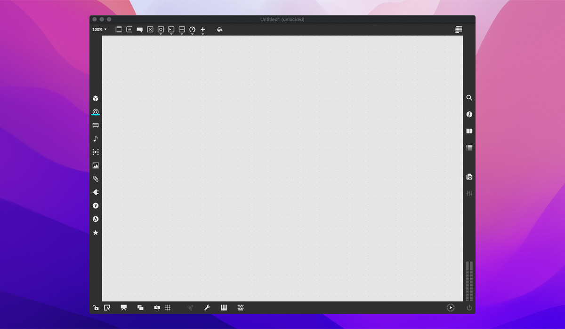Create a Comment using the speech bubble icon
This screenshot has height=329, width=565.
coord(139,29)
